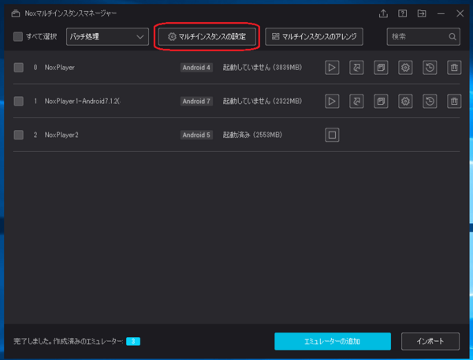Image resolution: width=473 pixels, height=360 pixels.
Task: Click status text 起動済み (2553MB)
Action: point(252,135)
